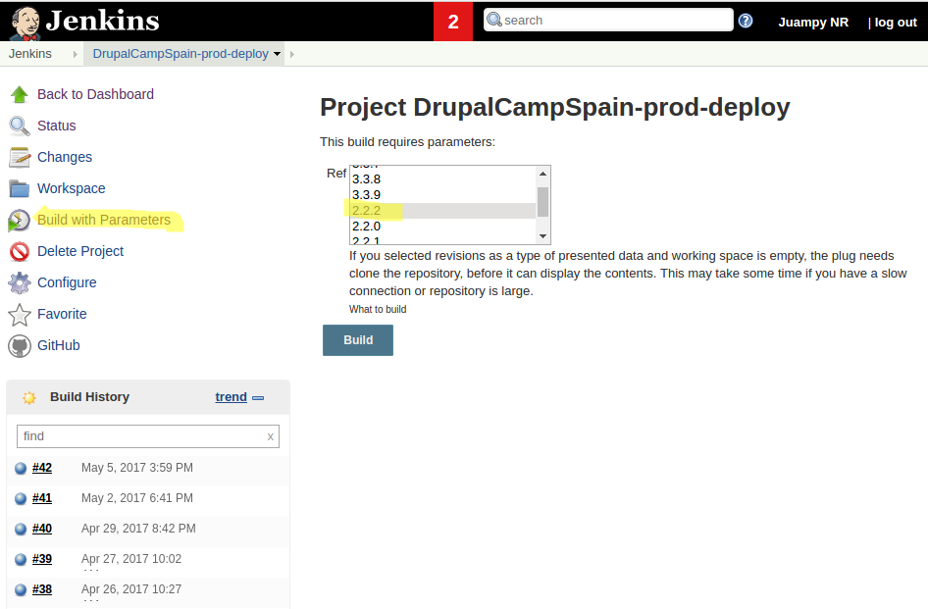Clear the find field with the x
The height and width of the screenshot is (609, 928).
click(271, 436)
